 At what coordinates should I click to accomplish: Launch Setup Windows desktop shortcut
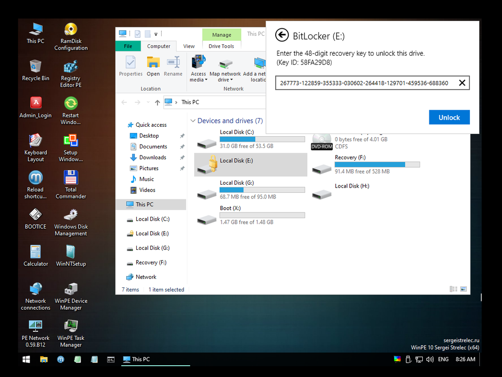tap(71, 148)
